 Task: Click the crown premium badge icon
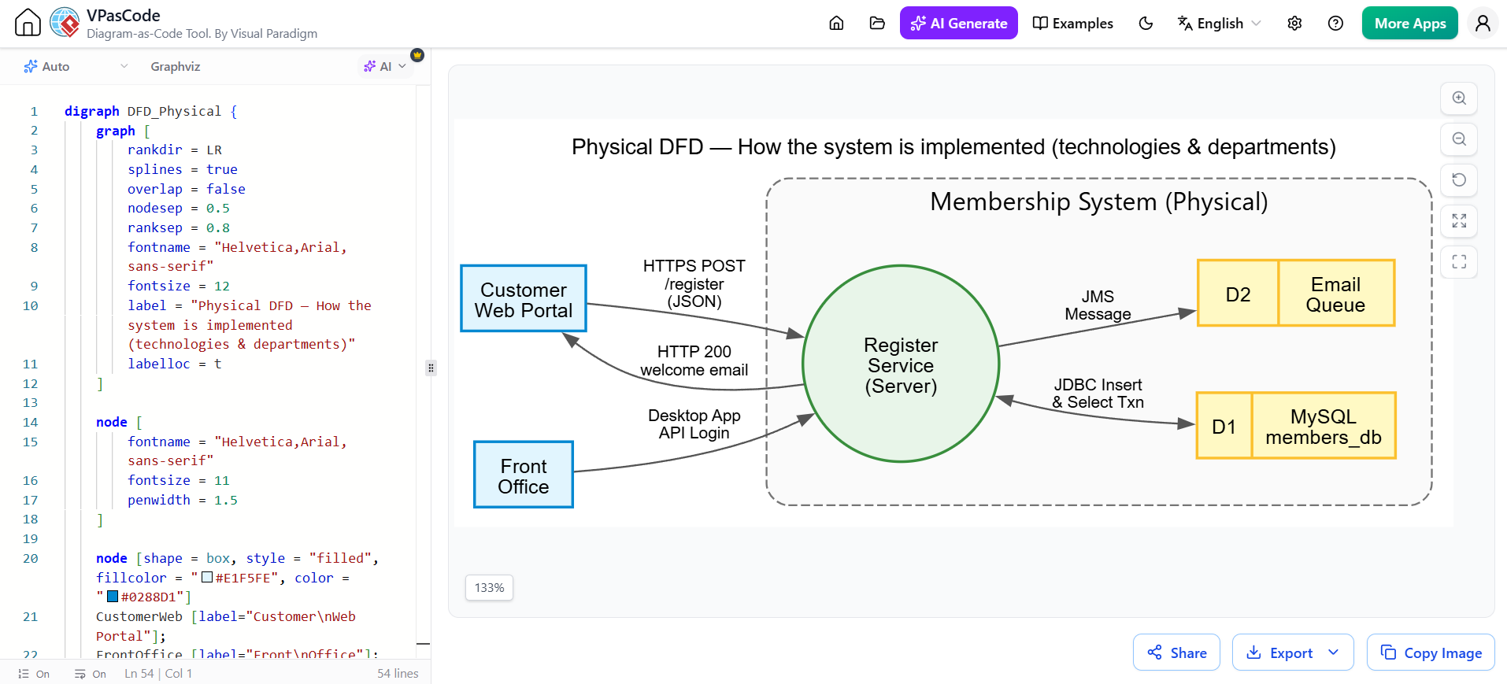coord(417,55)
